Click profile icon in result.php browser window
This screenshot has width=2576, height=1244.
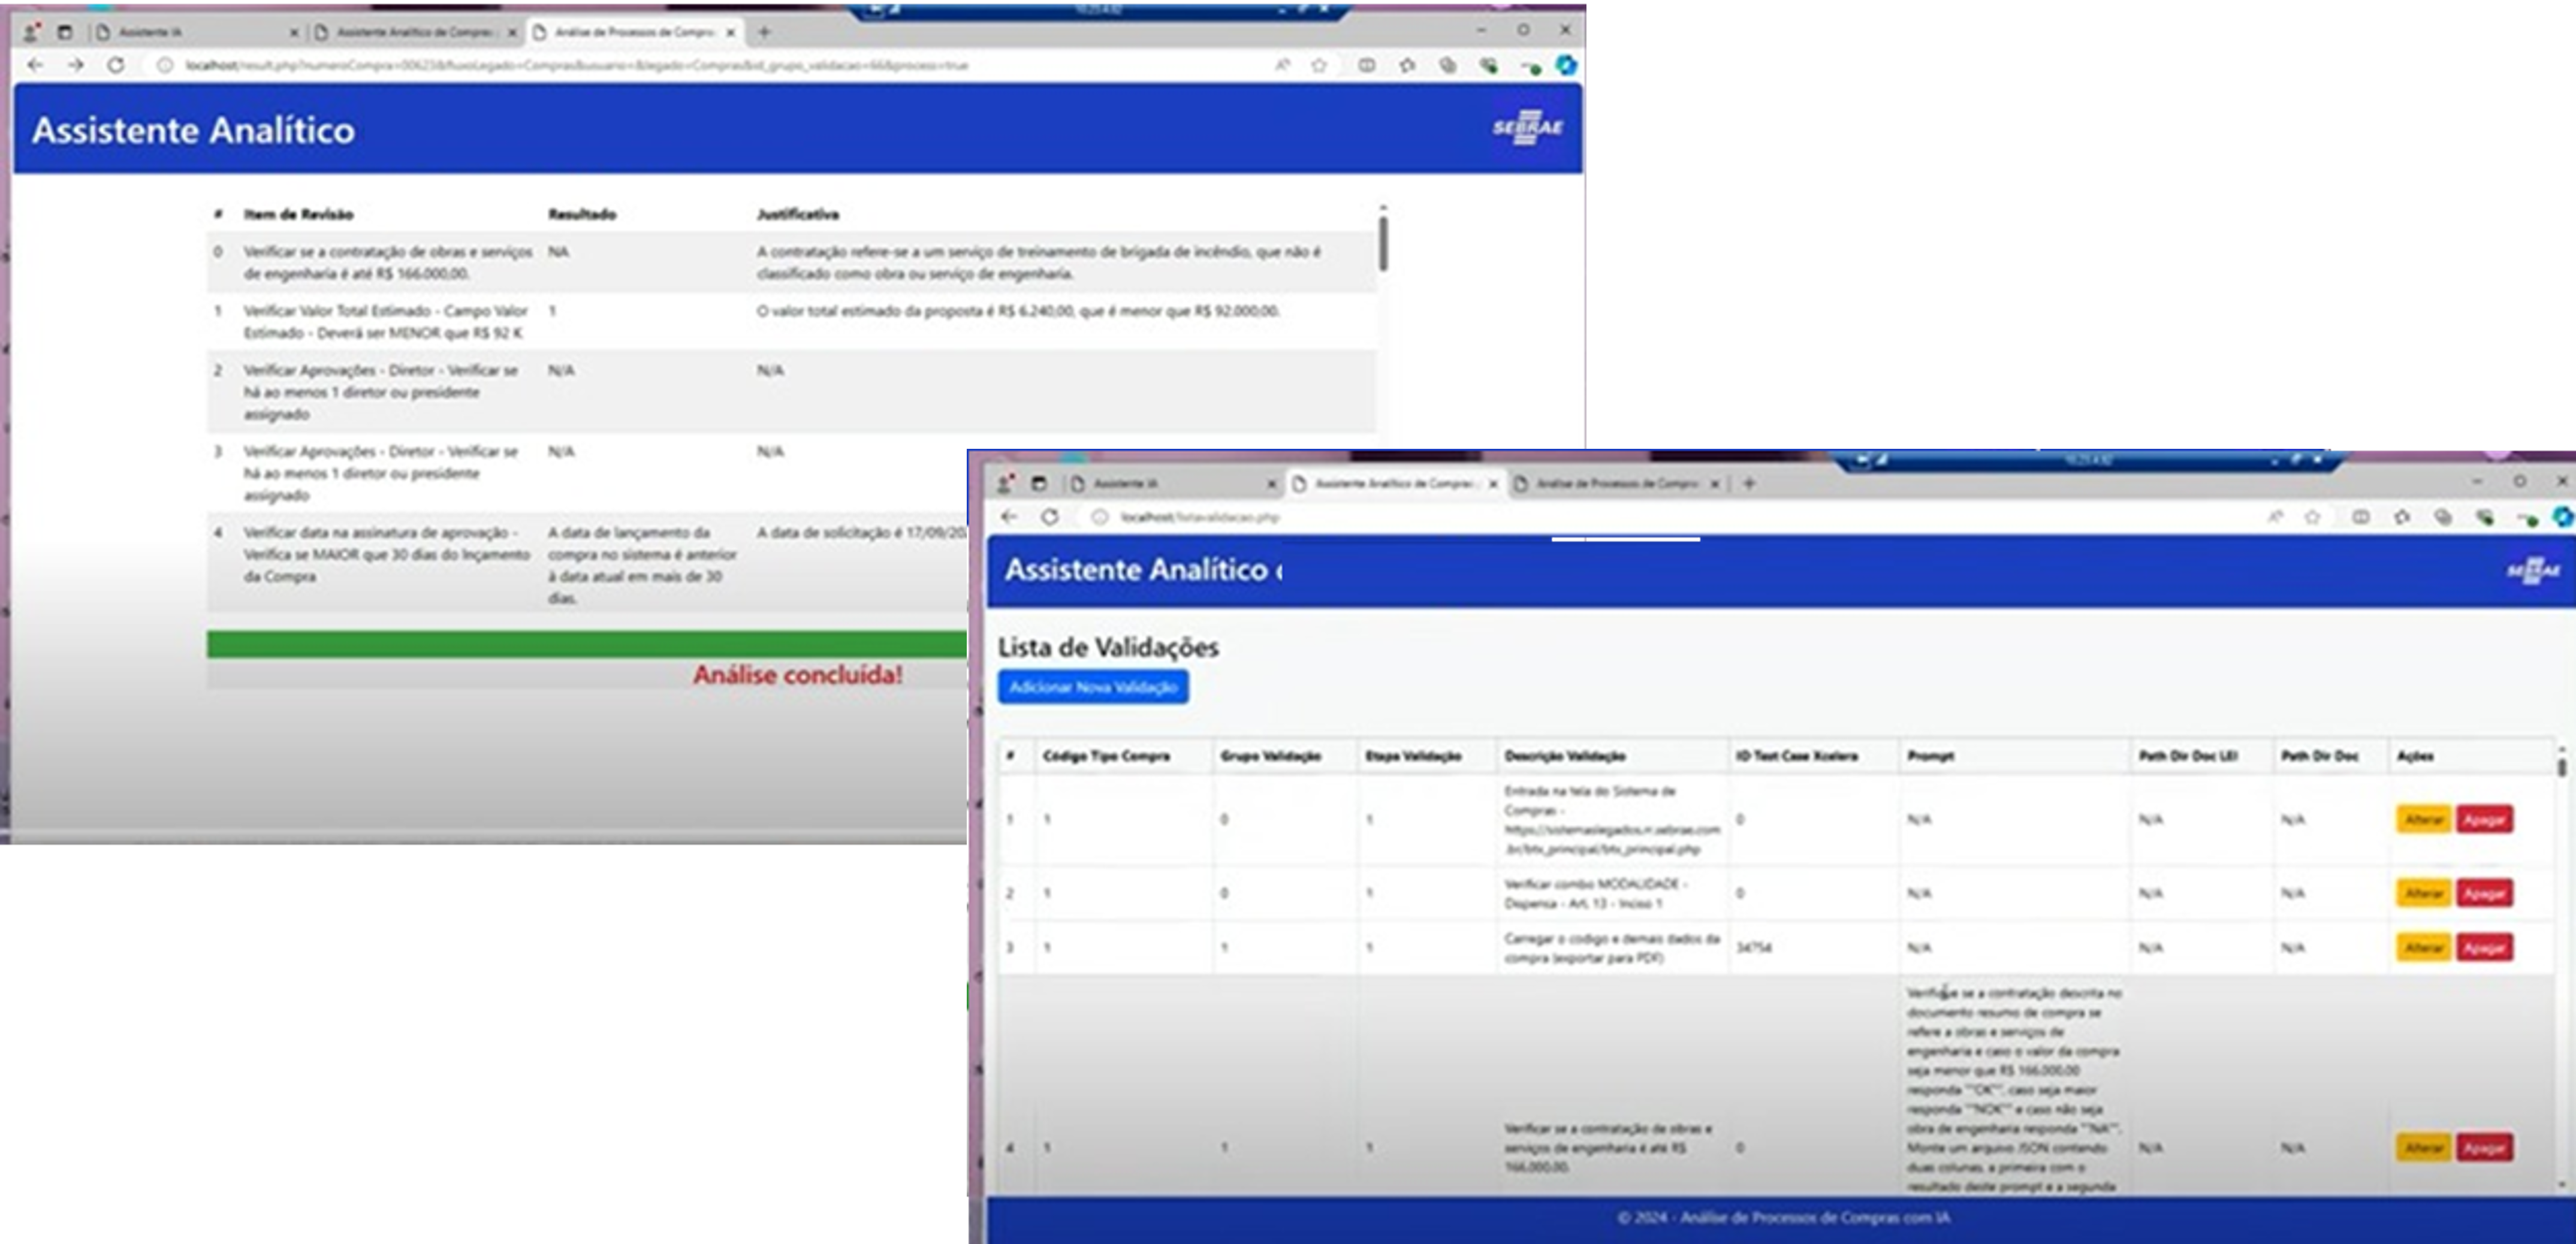pyautogui.click(x=32, y=32)
